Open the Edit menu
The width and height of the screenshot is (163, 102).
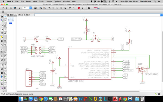click(22, 1)
